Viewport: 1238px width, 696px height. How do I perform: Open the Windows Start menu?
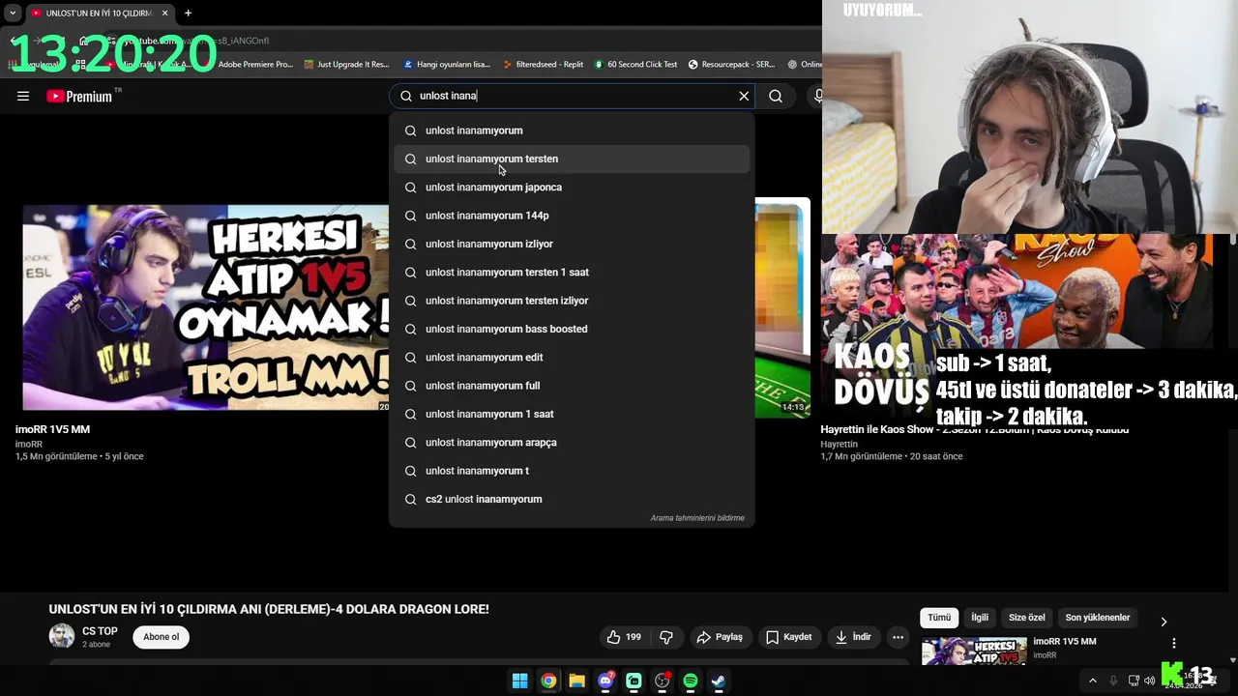pyautogui.click(x=519, y=681)
